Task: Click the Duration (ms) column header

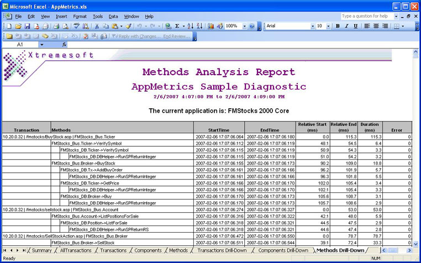Action: tap(370, 127)
